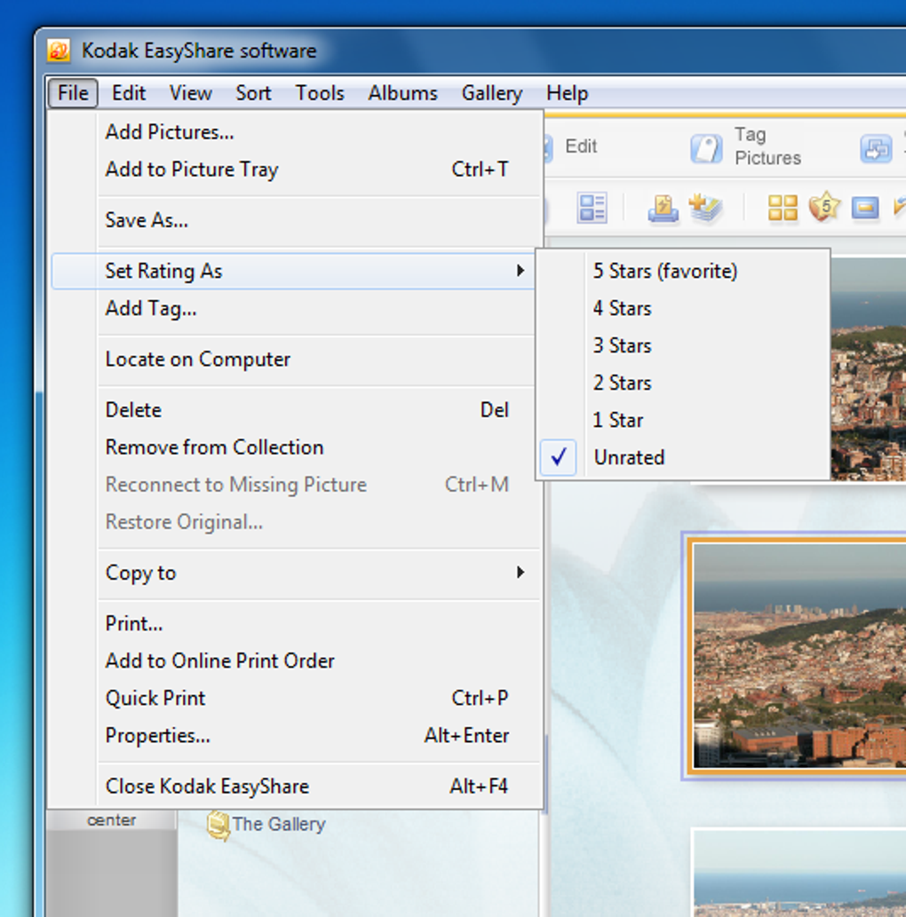Screen dimensions: 906x917
Task: Click the Kodak EasyShare title bar icon
Action: (59, 51)
